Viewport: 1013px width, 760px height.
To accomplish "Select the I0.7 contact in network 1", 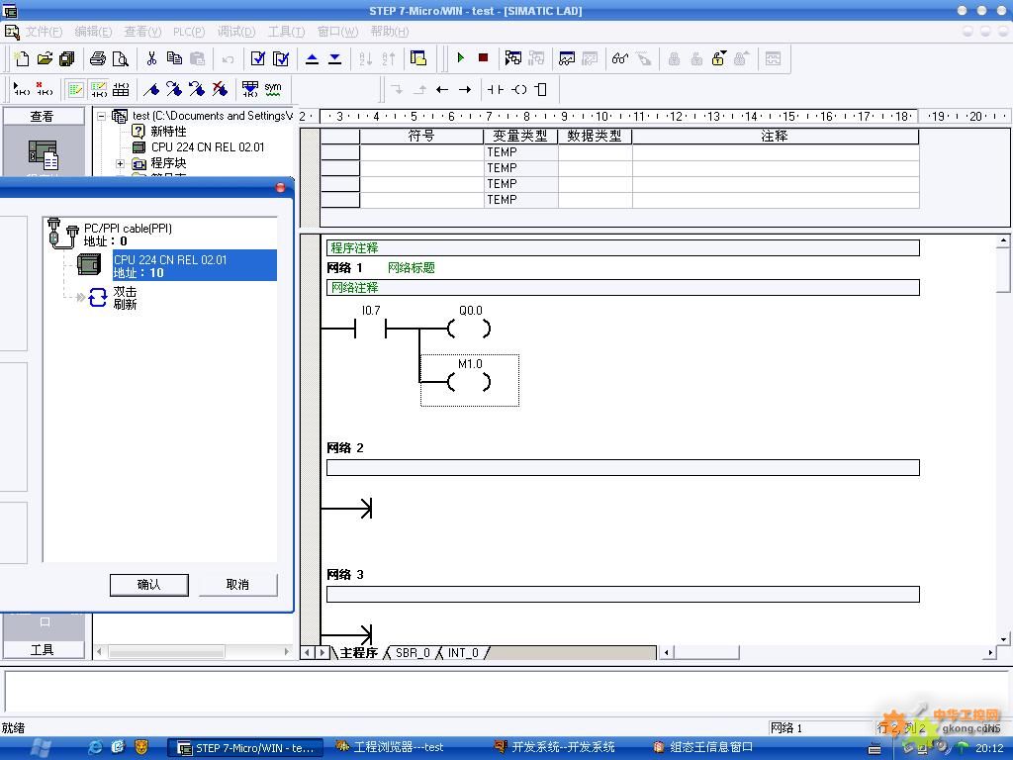I will click(370, 329).
